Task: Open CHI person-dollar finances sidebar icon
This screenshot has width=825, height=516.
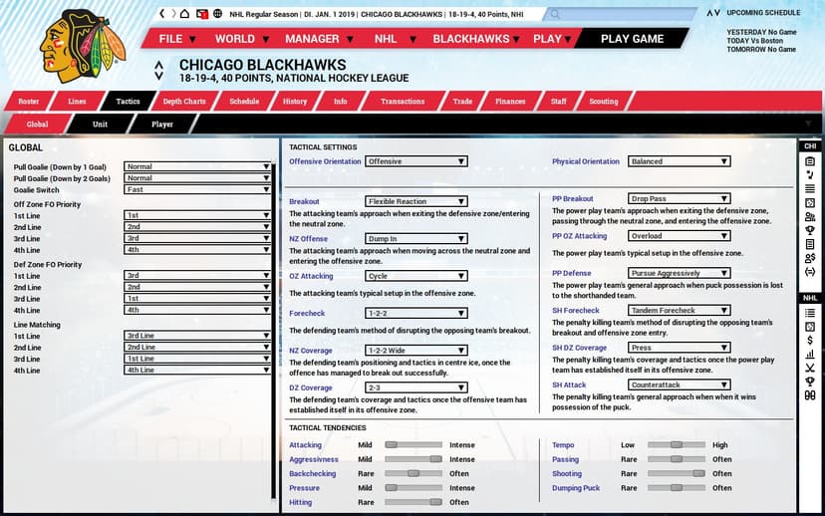Action: [x=810, y=258]
